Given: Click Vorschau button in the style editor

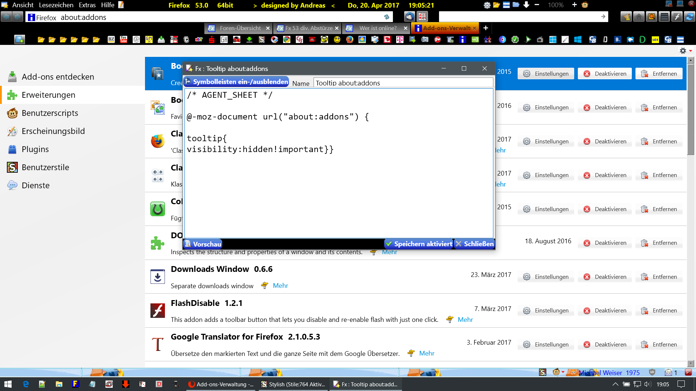Looking at the screenshot, I should 203,244.
